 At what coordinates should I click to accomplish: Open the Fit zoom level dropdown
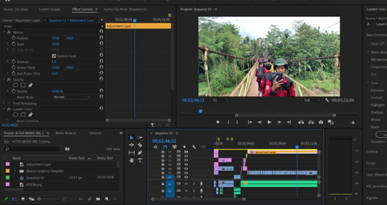click(x=220, y=100)
